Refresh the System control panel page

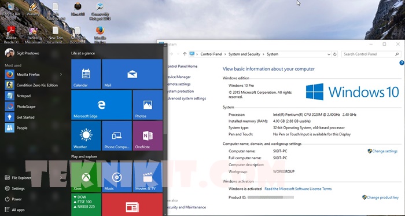(x=335, y=54)
